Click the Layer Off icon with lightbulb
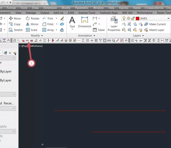 point(124,24)
